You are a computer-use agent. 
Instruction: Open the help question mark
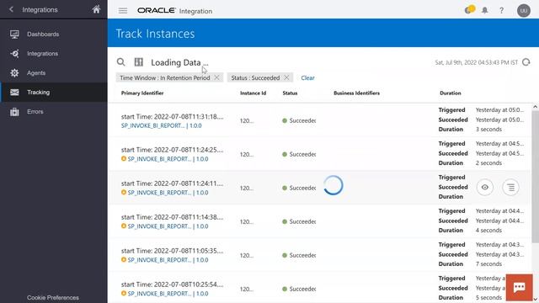[x=502, y=10]
